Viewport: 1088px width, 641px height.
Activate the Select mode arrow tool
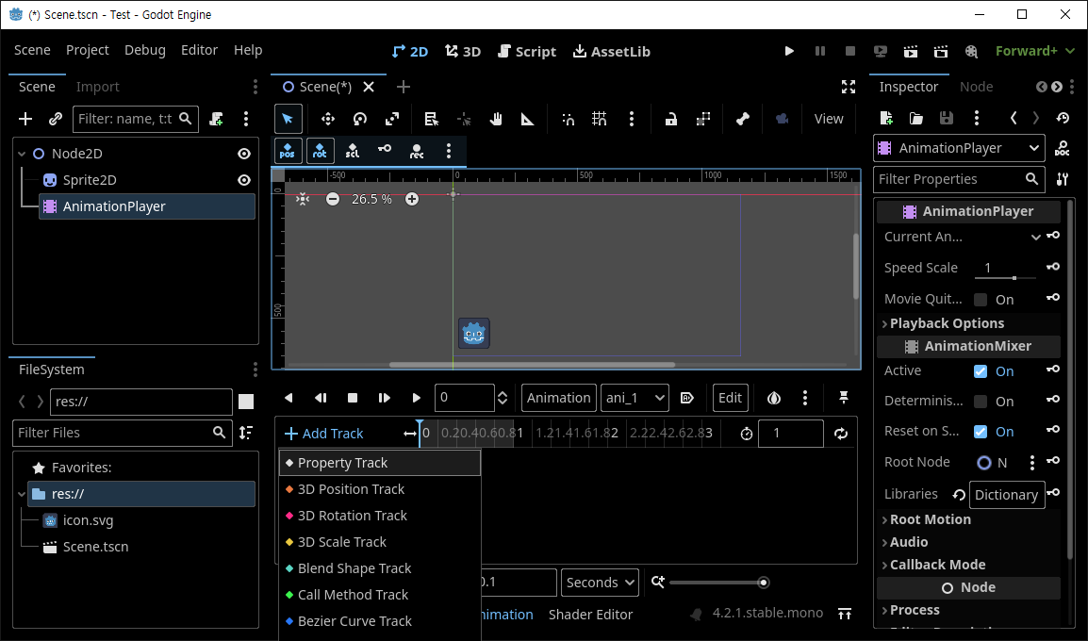[288, 119]
